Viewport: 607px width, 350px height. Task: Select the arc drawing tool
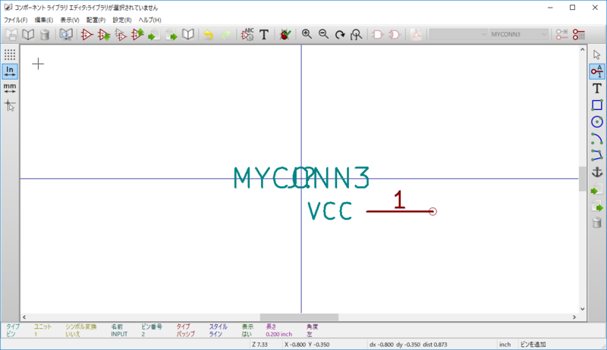point(597,139)
